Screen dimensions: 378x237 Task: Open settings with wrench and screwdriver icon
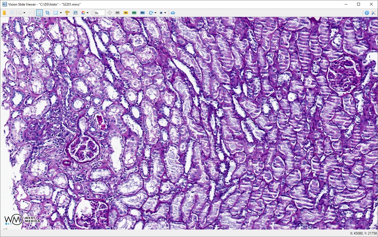tap(374, 13)
